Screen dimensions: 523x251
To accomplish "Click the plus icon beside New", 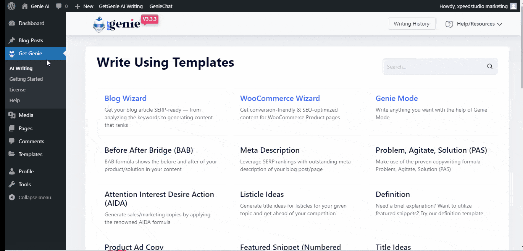I will tap(77, 6).
